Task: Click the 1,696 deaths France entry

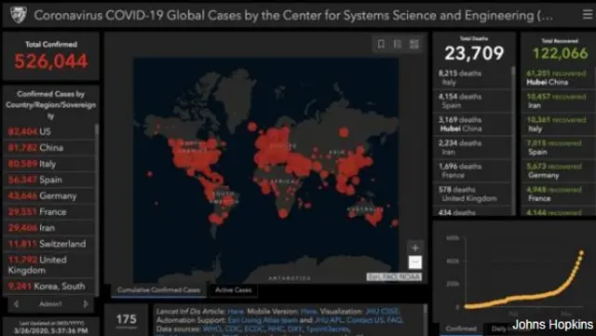Action: [472, 170]
